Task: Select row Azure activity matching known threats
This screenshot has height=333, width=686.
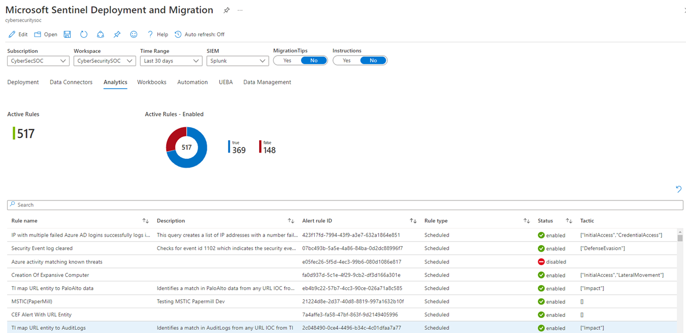Action: click(342, 262)
